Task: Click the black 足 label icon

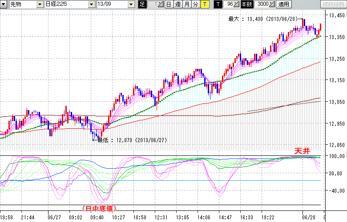Action: 142,4
